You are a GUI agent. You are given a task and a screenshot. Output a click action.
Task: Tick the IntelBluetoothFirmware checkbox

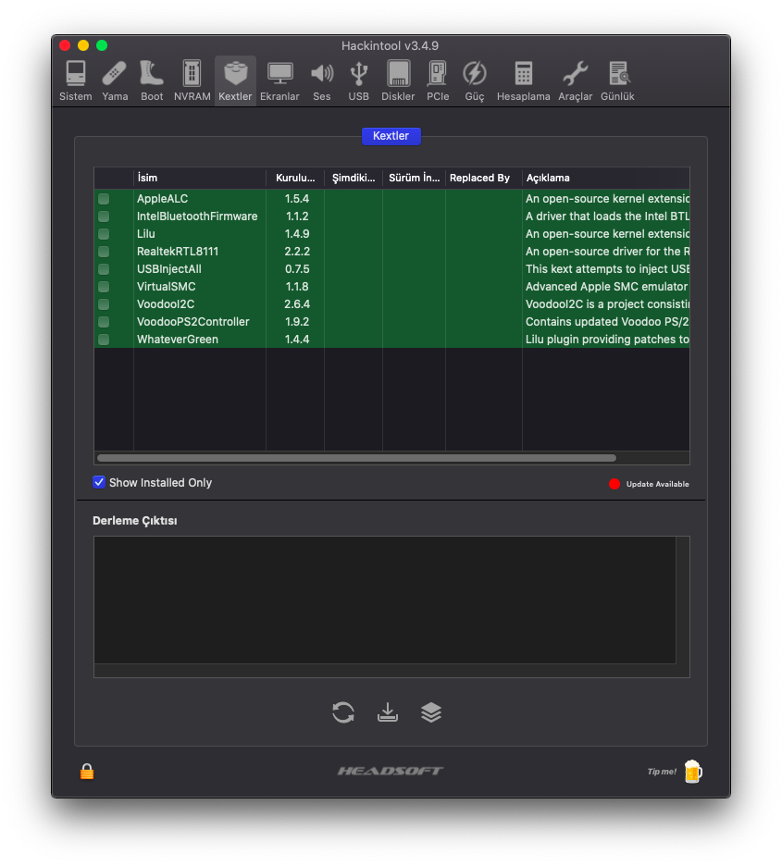pos(104,216)
